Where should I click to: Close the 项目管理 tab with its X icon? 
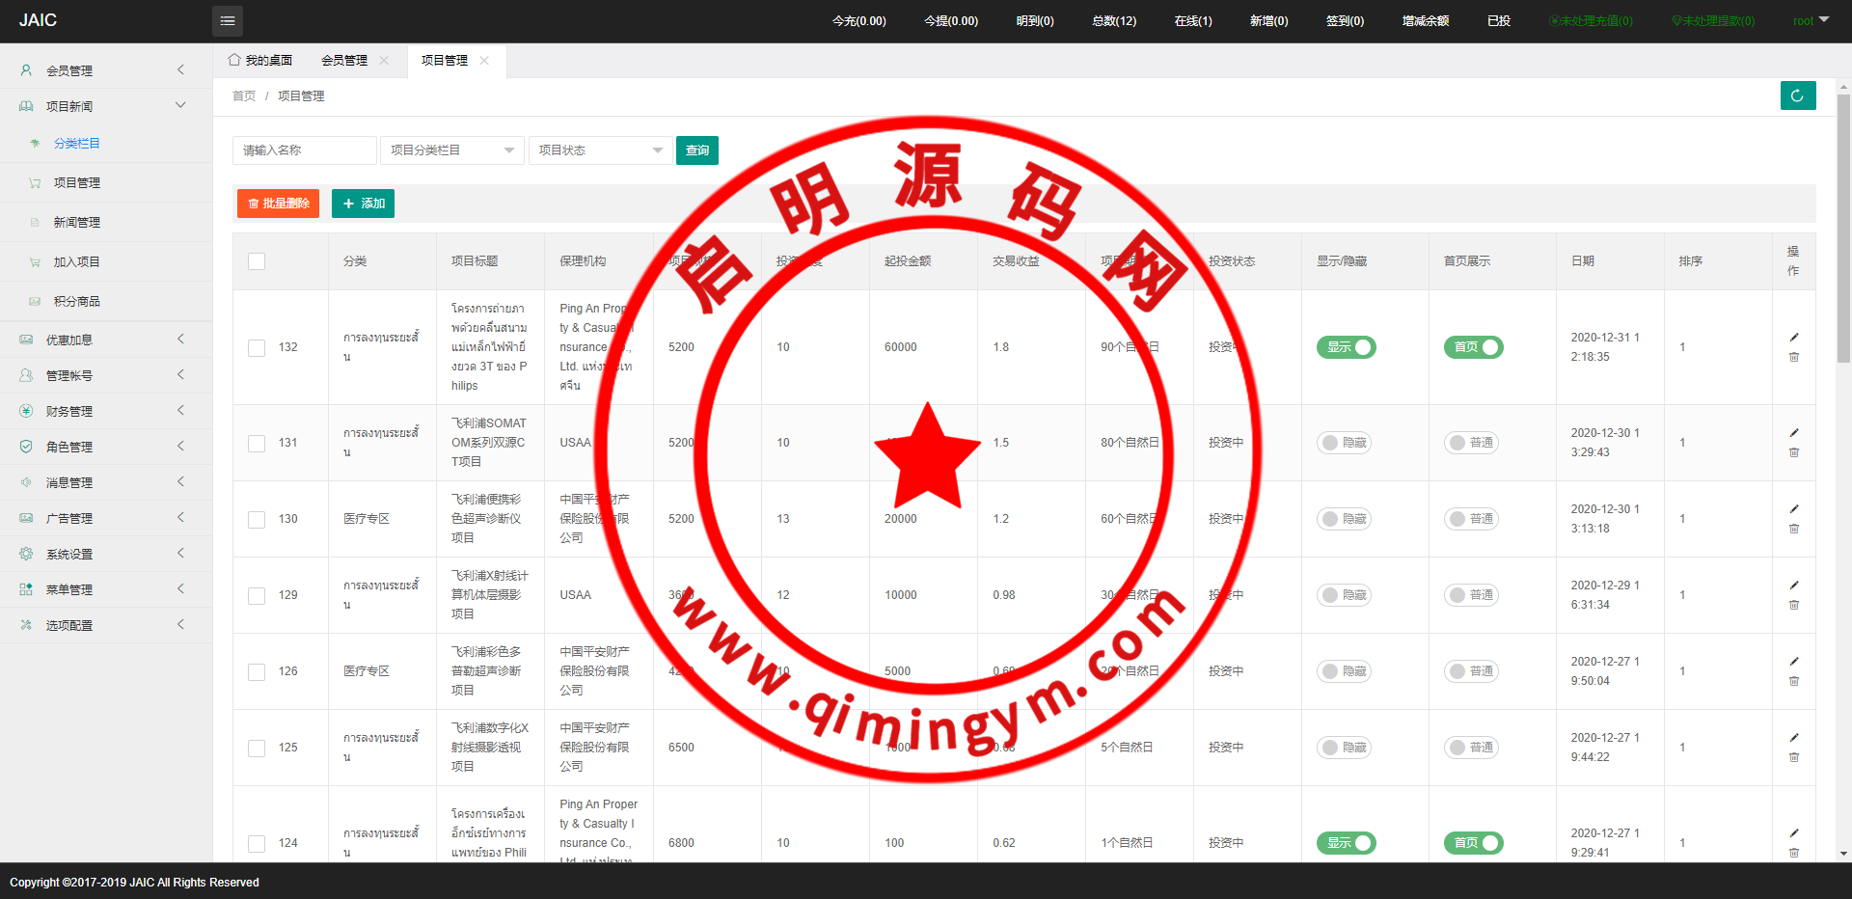(x=484, y=61)
